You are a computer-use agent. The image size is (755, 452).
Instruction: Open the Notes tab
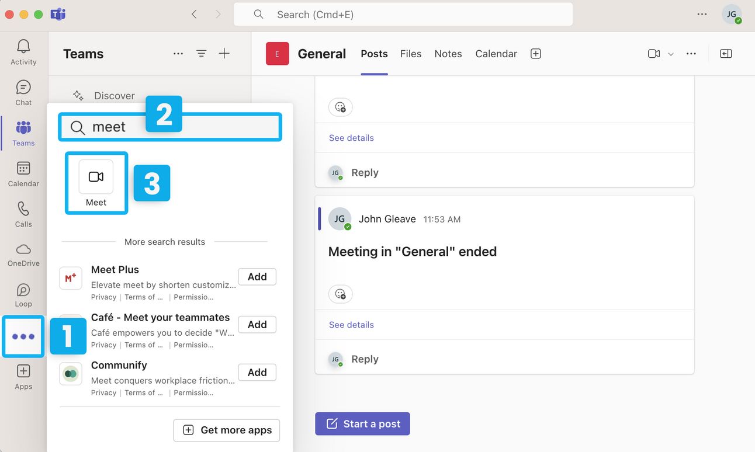448,54
